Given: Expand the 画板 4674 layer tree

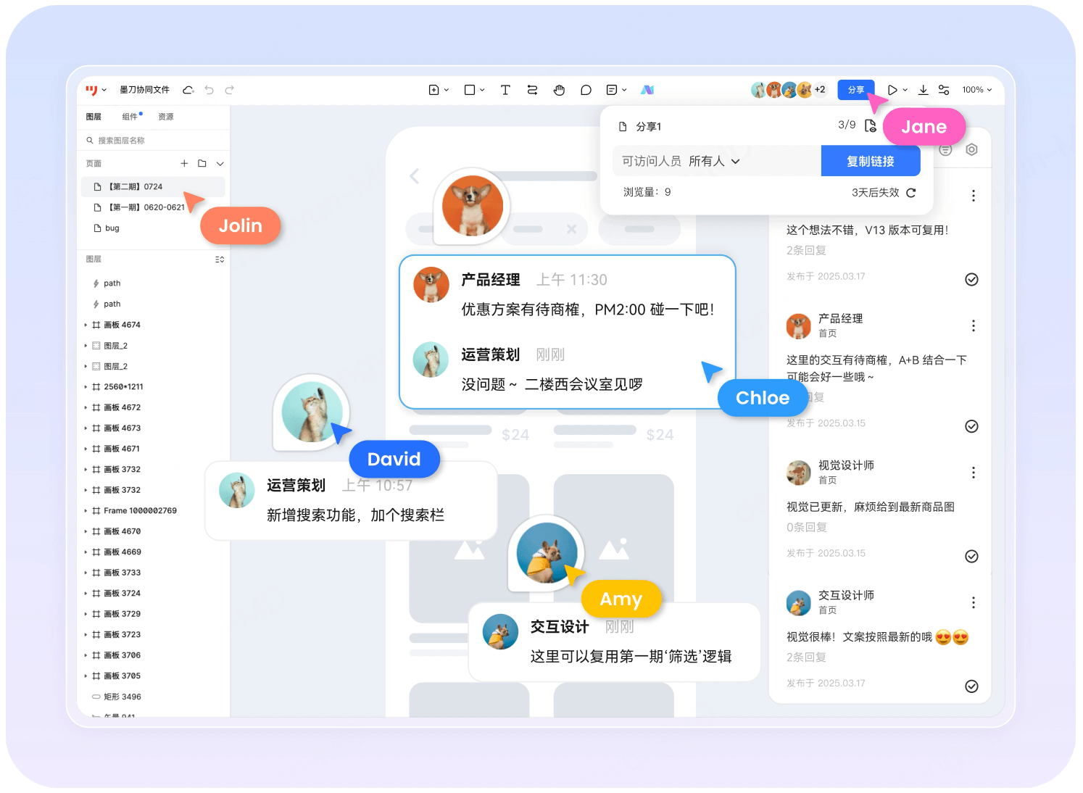Looking at the screenshot, I should coord(86,324).
